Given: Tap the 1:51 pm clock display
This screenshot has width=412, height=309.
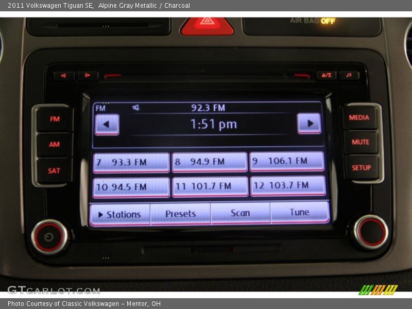Looking at the screenshot, I should pyautogui.click(x=213, y=124).
